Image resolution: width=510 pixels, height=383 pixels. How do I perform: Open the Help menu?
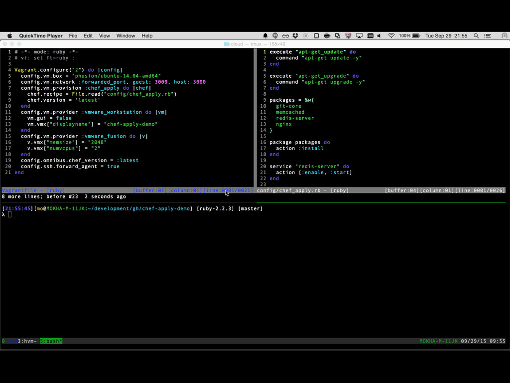[x=147, y=36]
